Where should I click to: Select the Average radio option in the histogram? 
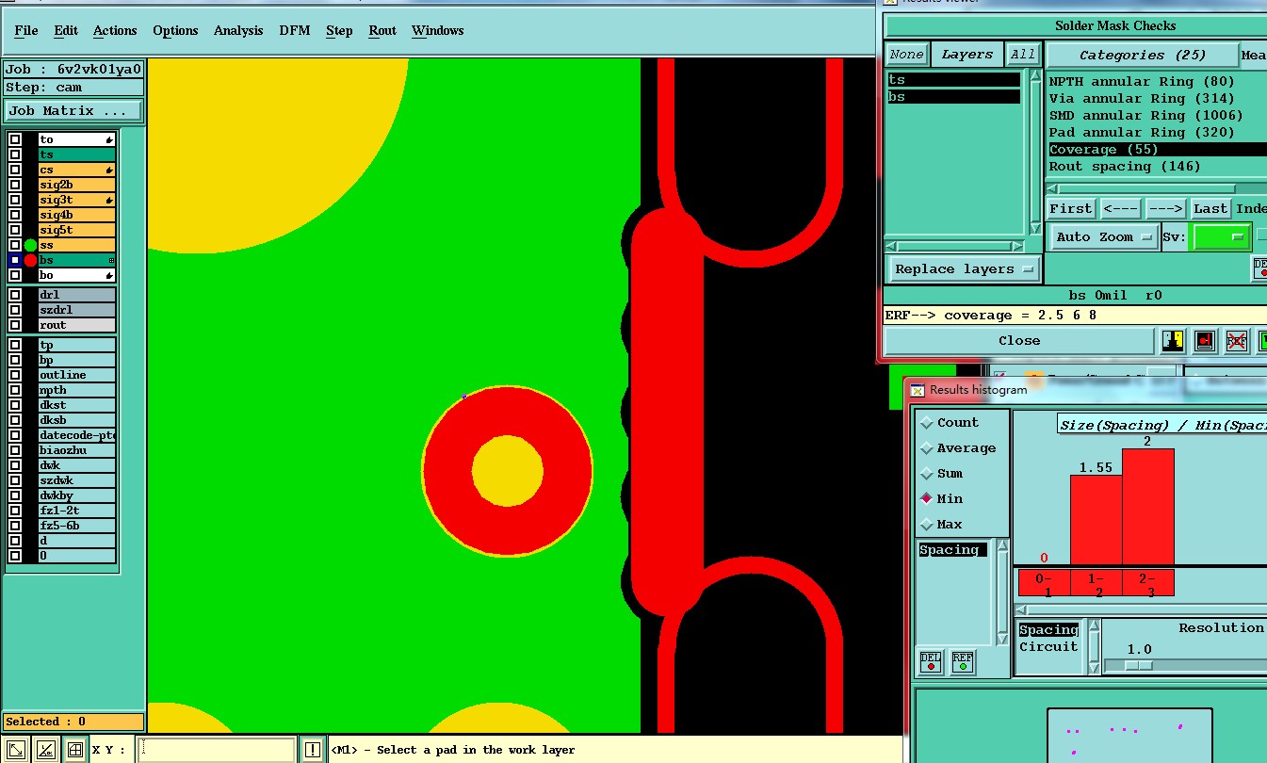[927, 448]
